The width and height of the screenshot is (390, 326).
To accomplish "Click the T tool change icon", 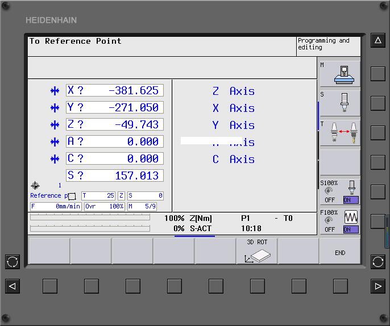I will [339, 133].
